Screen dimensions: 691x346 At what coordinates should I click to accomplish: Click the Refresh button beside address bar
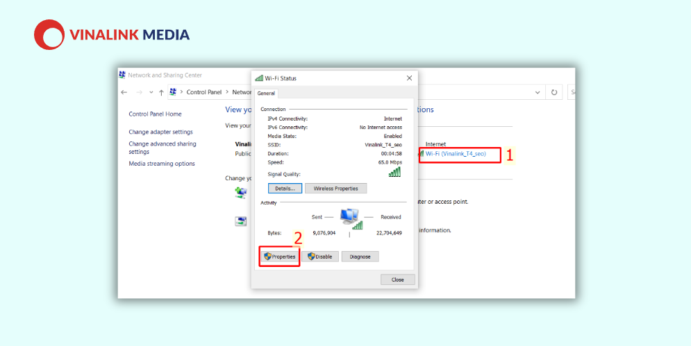(554, 92)
